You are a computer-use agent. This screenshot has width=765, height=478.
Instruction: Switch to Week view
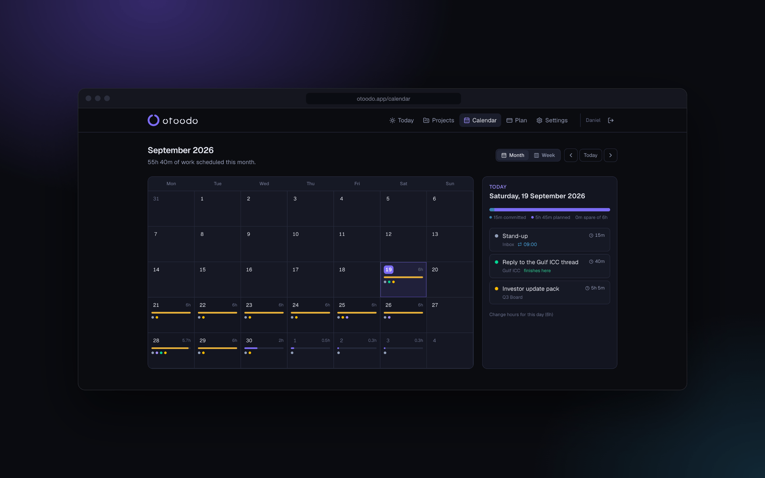(544, 155)
